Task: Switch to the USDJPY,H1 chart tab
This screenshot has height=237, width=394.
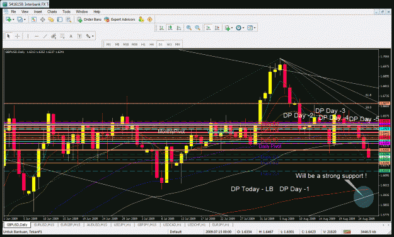Action: pos(122,224)
